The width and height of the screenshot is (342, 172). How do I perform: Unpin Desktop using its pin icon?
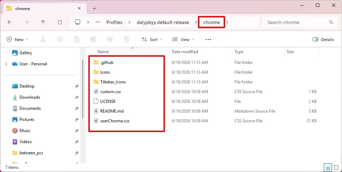(77, 86)
